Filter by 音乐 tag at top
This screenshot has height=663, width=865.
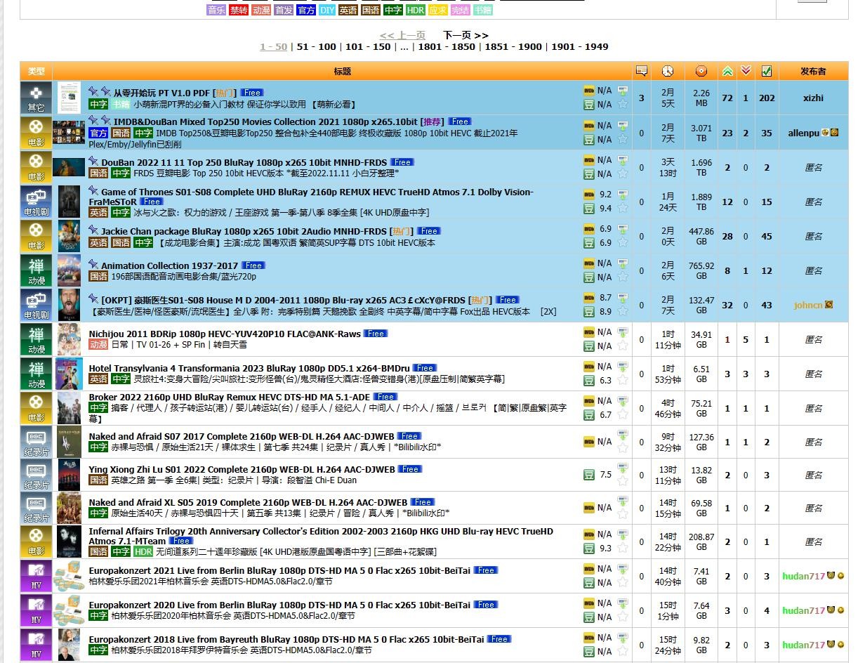point(216,10)
